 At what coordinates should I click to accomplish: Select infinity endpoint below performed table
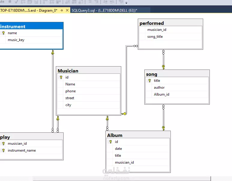coord(163,52)
